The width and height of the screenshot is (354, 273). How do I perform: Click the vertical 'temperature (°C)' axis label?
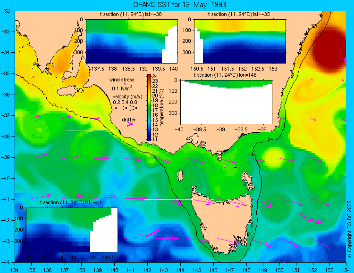pos(161,107)
